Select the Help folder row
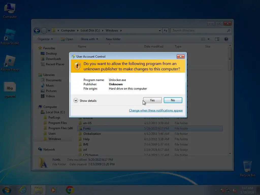260x195 pixels. [150, 139]
